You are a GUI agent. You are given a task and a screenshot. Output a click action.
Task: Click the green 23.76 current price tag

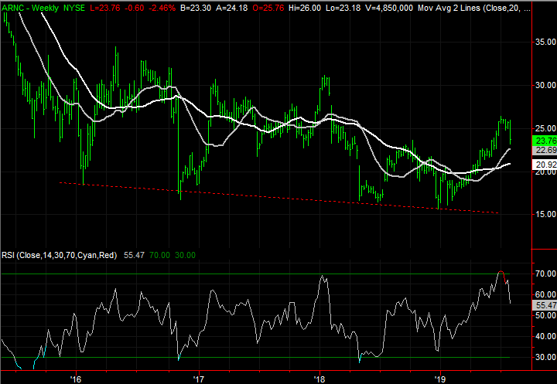pos(545,141)
